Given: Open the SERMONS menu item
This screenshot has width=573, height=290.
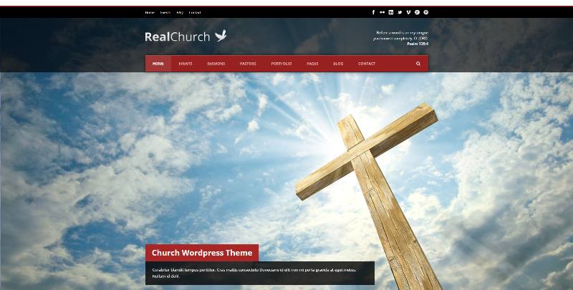Looking at the screenshot, I should tap(216, 64).
